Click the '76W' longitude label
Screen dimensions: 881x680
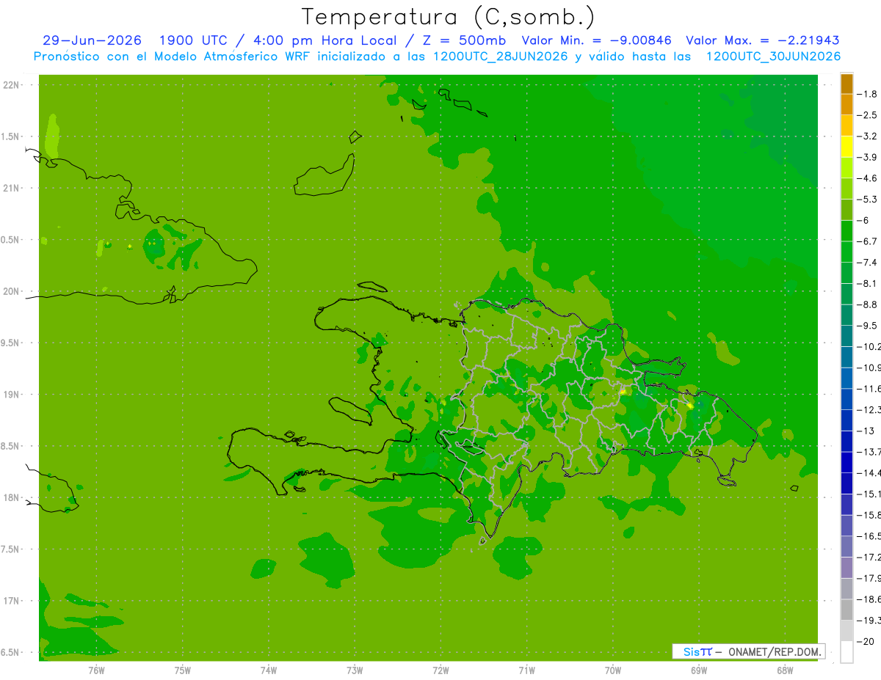[96, 670]
